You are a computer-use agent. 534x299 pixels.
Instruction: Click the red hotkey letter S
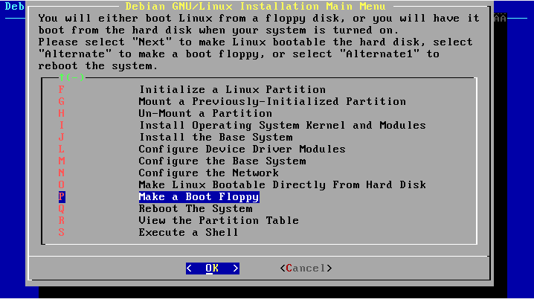tap(61, 233)
